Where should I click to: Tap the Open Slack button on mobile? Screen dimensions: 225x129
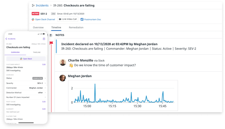click(x=26, y=59)
